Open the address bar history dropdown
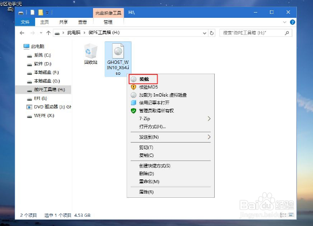Viewport: 313px width, 226px height. click(x=204, y=33)
